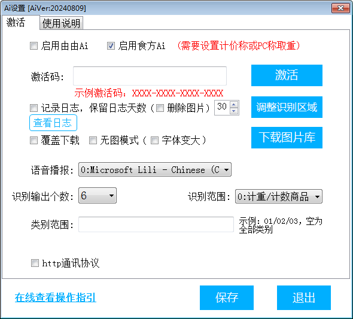Open the 识别范围 dropdown
353x319 pixels.
(x=279, y=196)
